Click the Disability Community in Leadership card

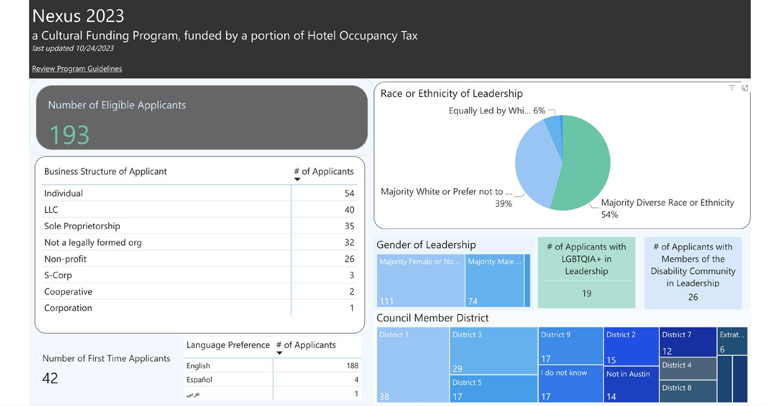pos(693,273)
